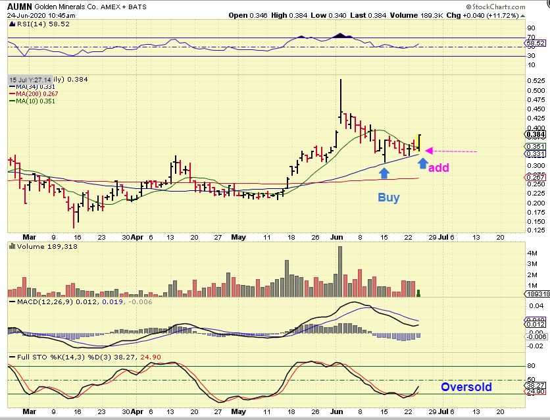Image resolution: width=550 pixels, height=420 pixels.
Task: Click the Jun label on price panel date axis
Action: coord(336,237)
